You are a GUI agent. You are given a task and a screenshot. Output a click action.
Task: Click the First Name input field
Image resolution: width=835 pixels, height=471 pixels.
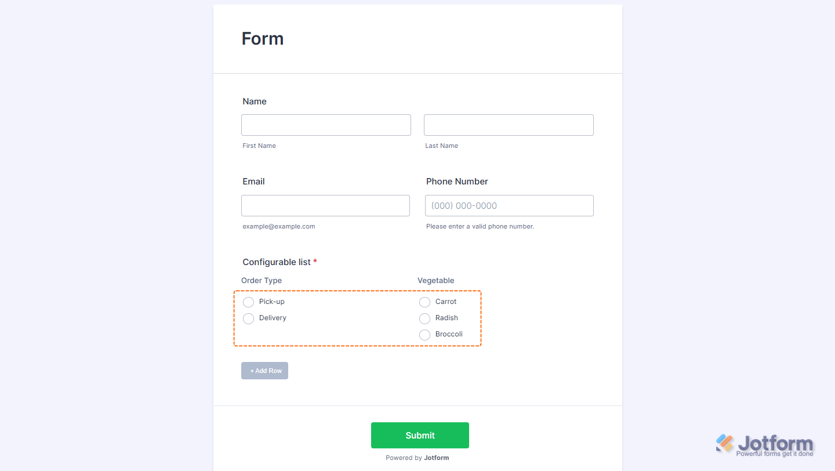pos(326,125)
